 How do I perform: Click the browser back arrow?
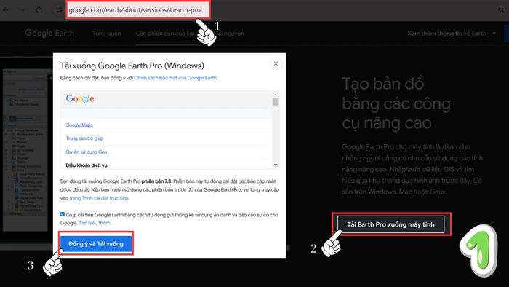6,10
